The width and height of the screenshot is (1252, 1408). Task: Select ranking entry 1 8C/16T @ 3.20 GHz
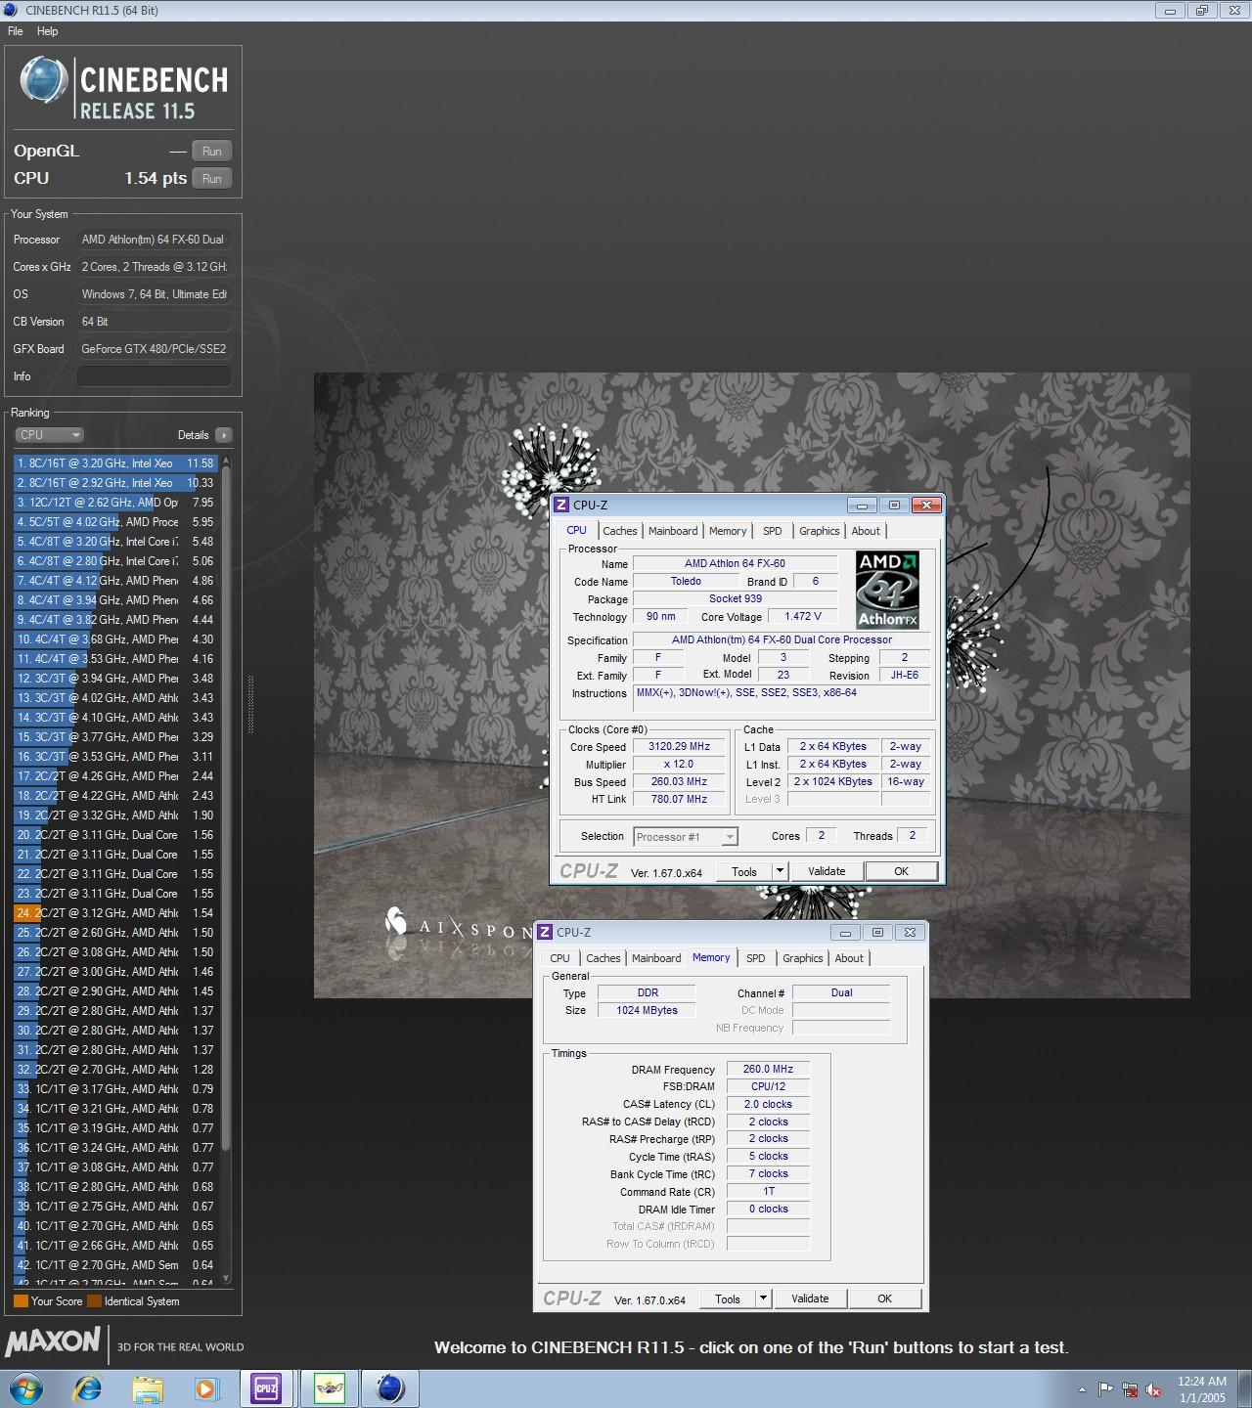[115, 463]
